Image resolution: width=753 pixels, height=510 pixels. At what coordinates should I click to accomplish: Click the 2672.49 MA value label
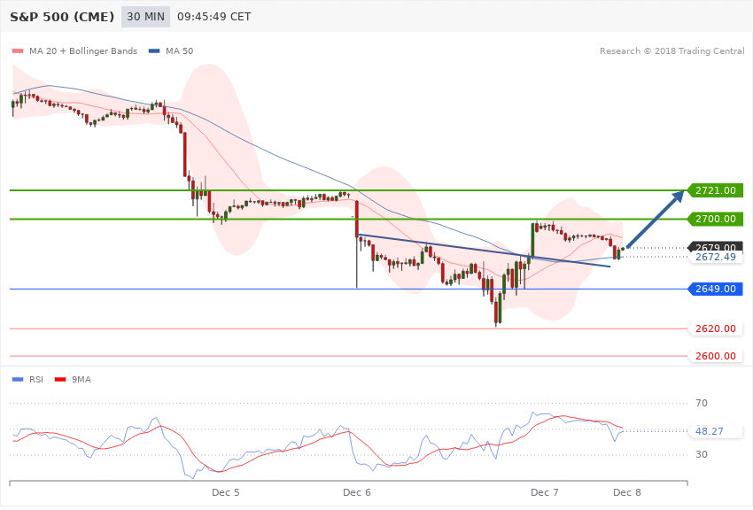pyautogui.click(x=716, y=257)
